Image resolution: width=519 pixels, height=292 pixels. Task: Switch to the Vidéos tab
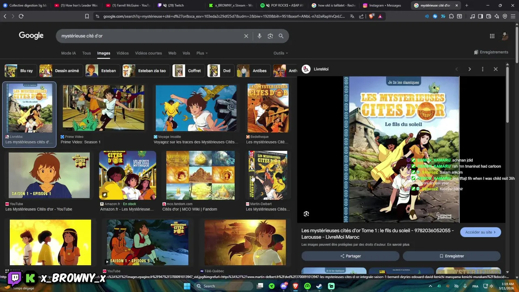pyautogui.click(x=122, y=53)
